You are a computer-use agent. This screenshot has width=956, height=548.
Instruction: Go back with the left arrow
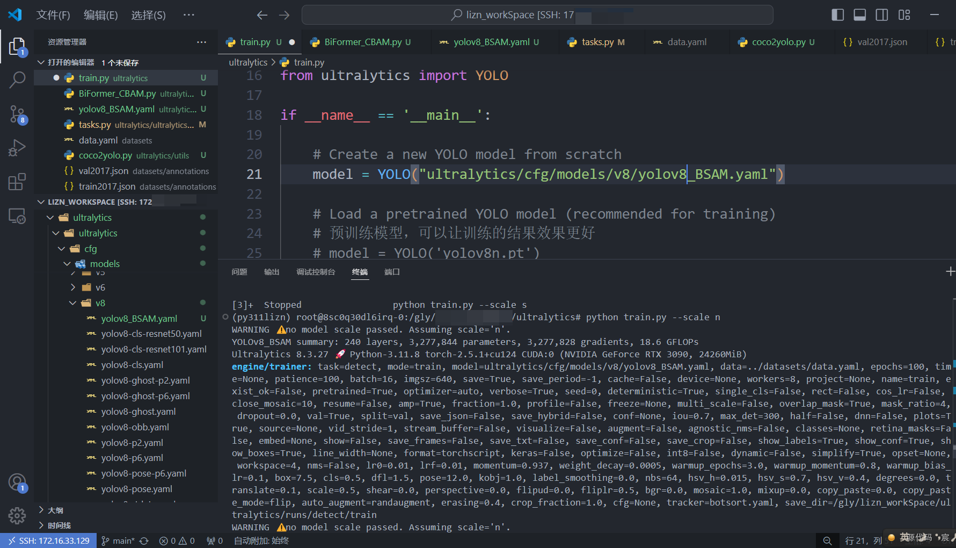coord(262,15)
